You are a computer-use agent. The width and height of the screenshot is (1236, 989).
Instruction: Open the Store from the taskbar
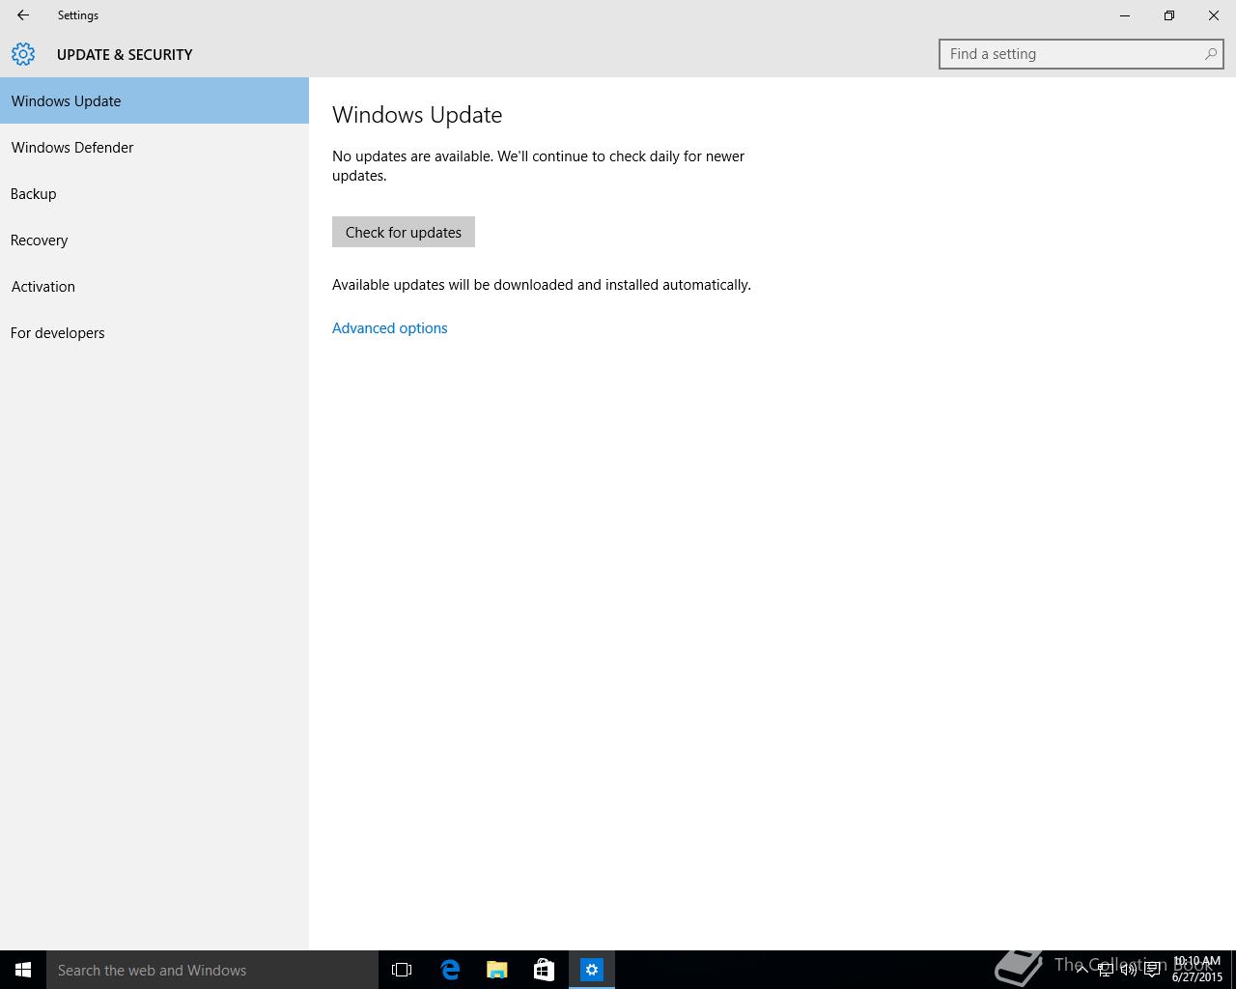coord(544,970)
